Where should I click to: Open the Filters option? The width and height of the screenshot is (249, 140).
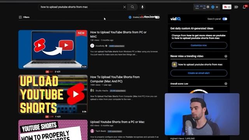point(24,17)
